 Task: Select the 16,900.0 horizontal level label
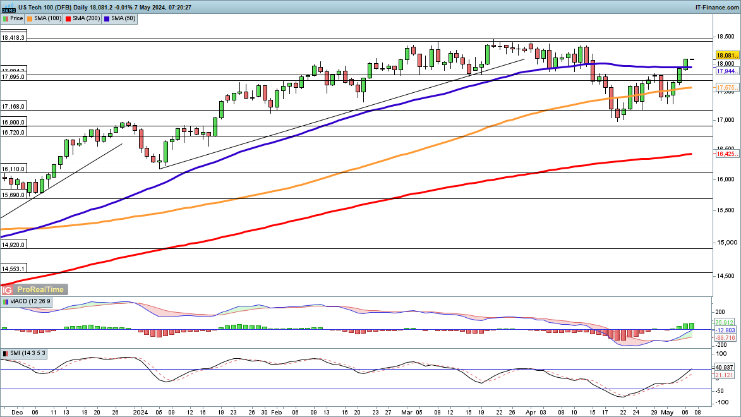tap(13, 123)
